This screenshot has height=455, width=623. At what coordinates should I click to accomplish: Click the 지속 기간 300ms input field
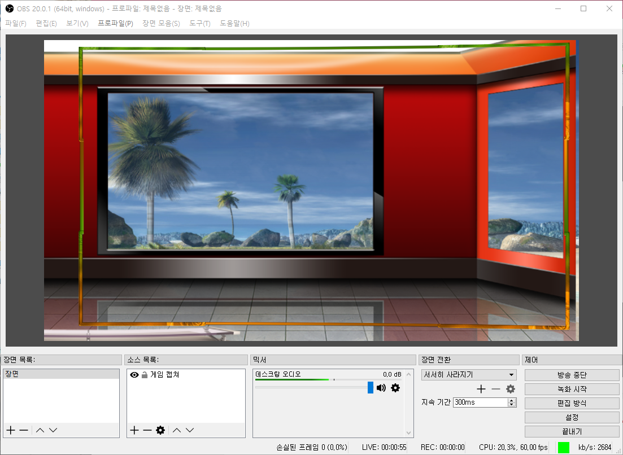pyautogui.click(x=480, y=402)
